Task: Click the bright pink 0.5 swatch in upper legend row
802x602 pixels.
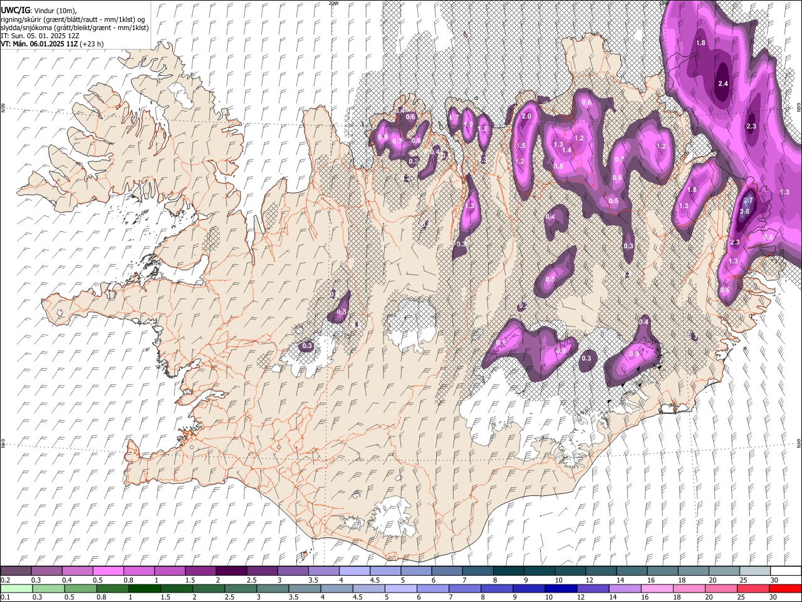Action: click(108, 571)
